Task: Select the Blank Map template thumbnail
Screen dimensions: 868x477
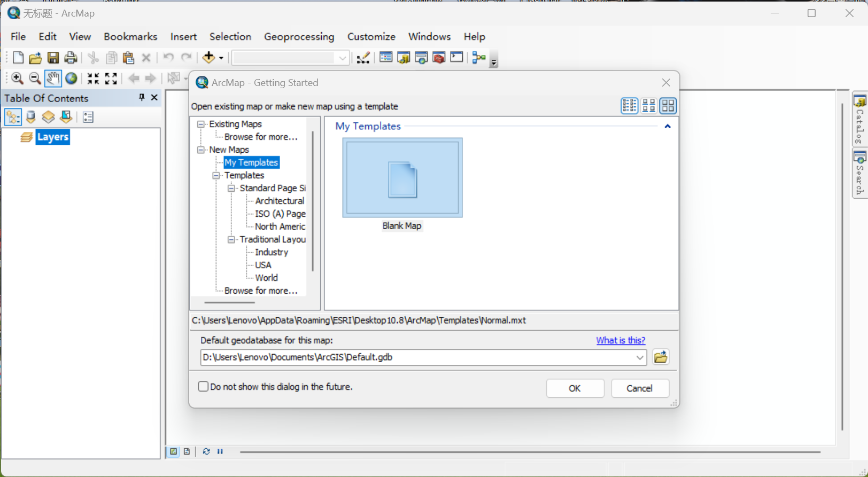Action: pos(402,178)
